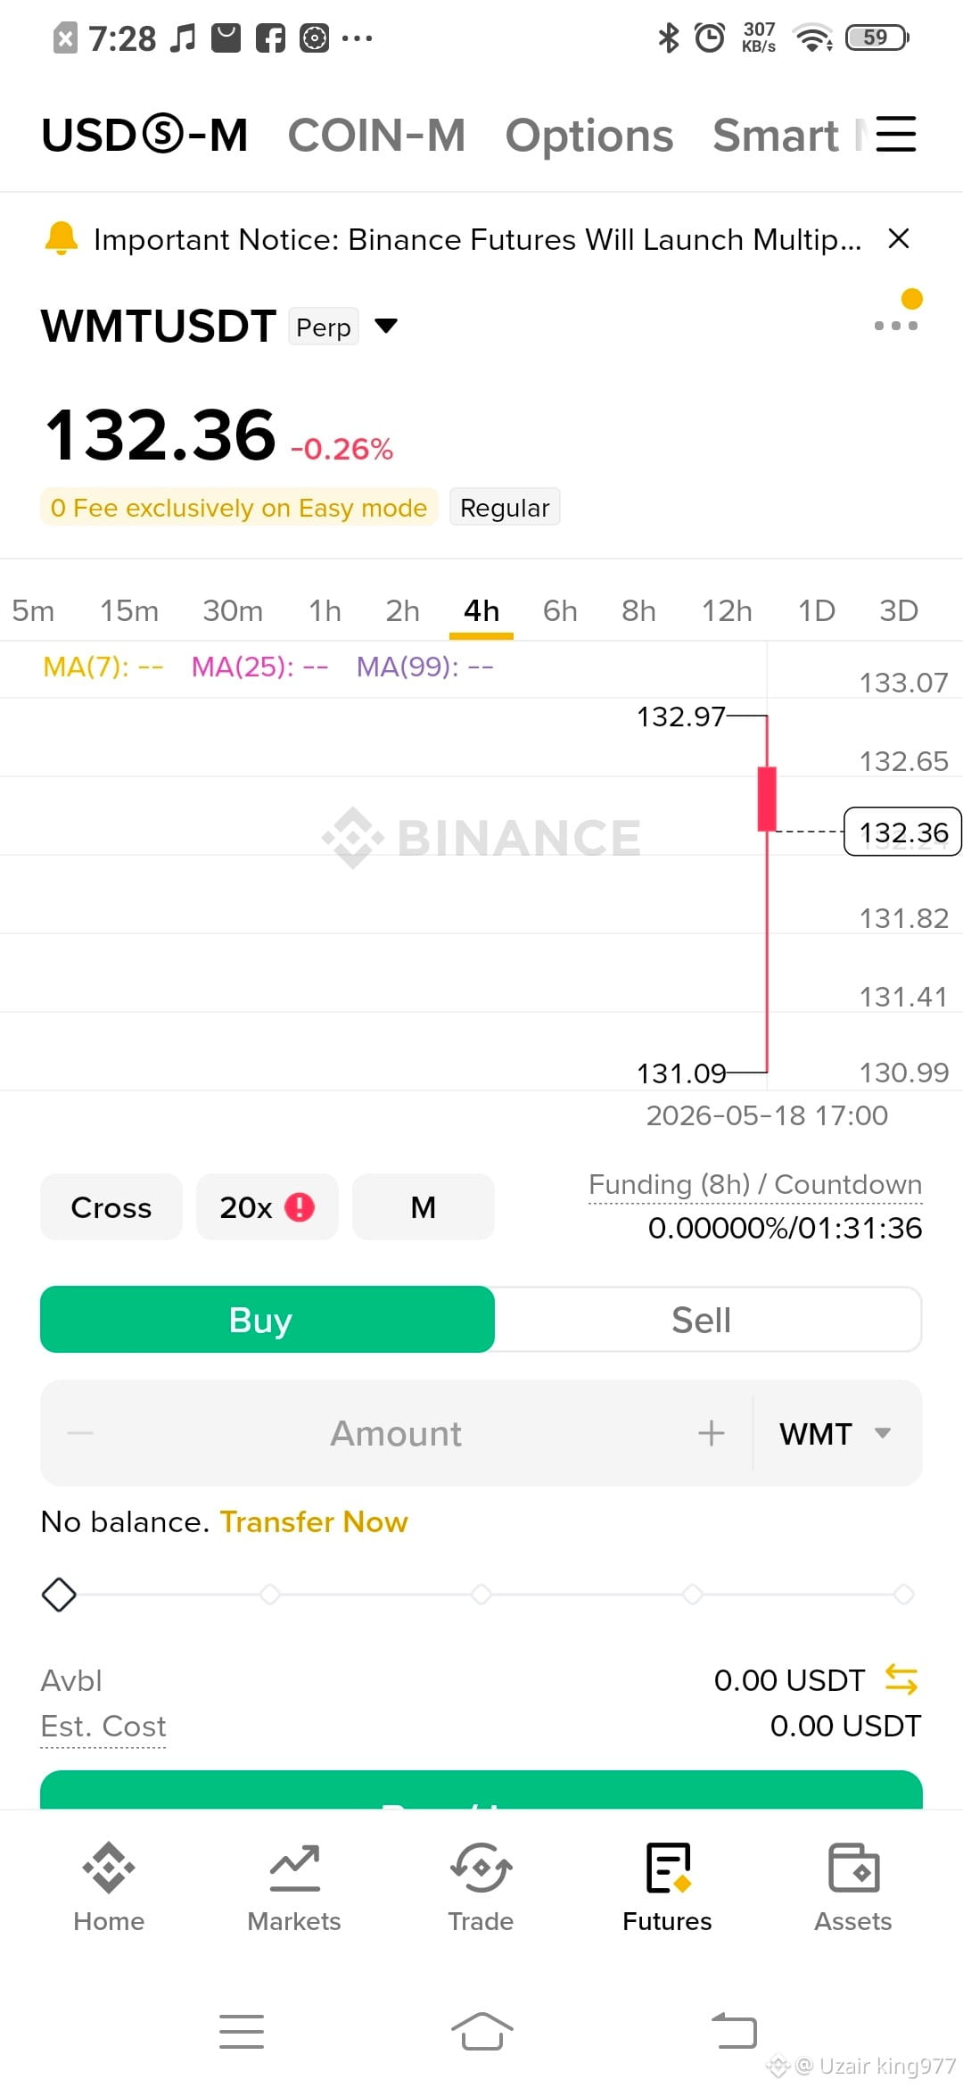Open the Trade section icon

[481, 1867]
